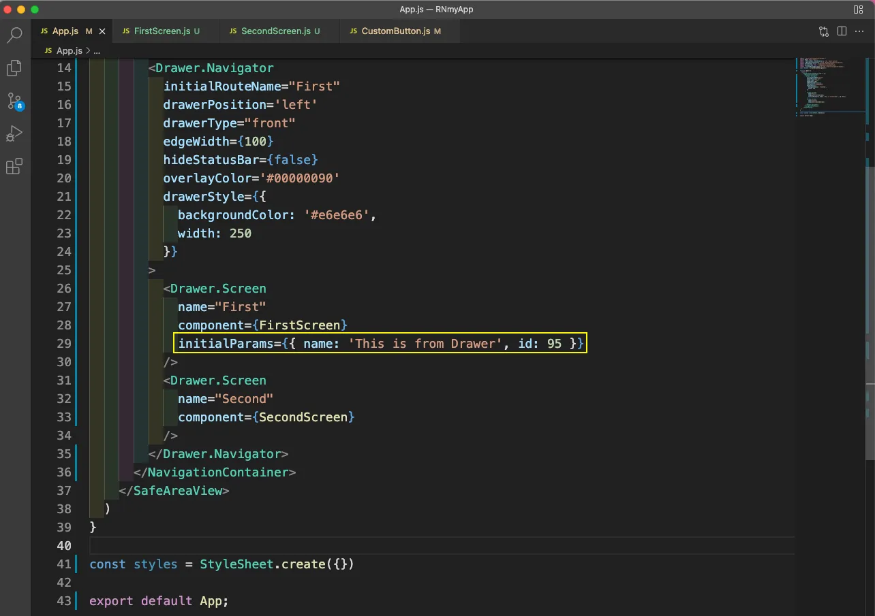Switch to the FirstScreen.js tab
This screenshot has height=616, width=875.
[x=166, y=31]
